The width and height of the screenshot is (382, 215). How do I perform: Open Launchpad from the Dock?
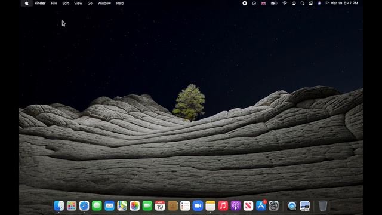(x=72, y=205)
